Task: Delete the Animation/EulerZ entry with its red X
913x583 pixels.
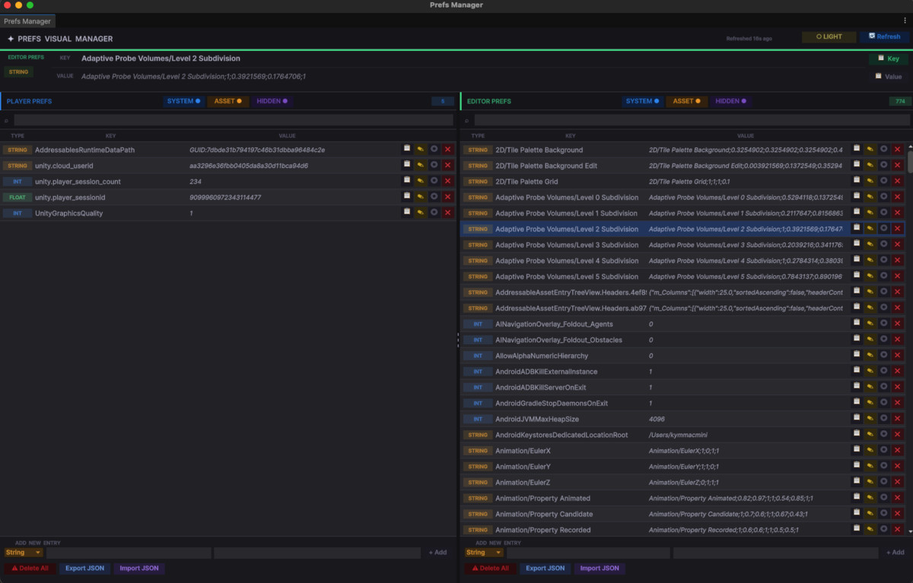Action: [898, 482]
